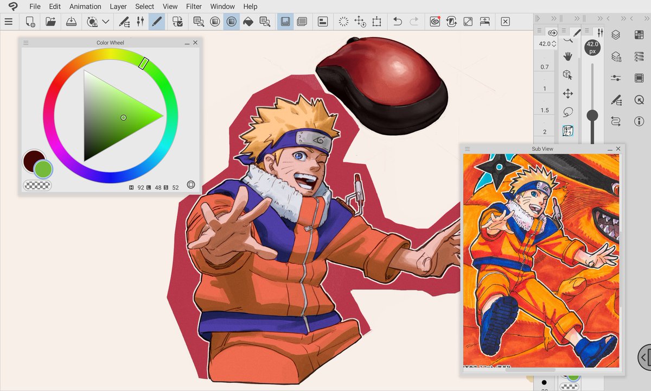Click the boxed X clear icon

click(x=505, y=22)
